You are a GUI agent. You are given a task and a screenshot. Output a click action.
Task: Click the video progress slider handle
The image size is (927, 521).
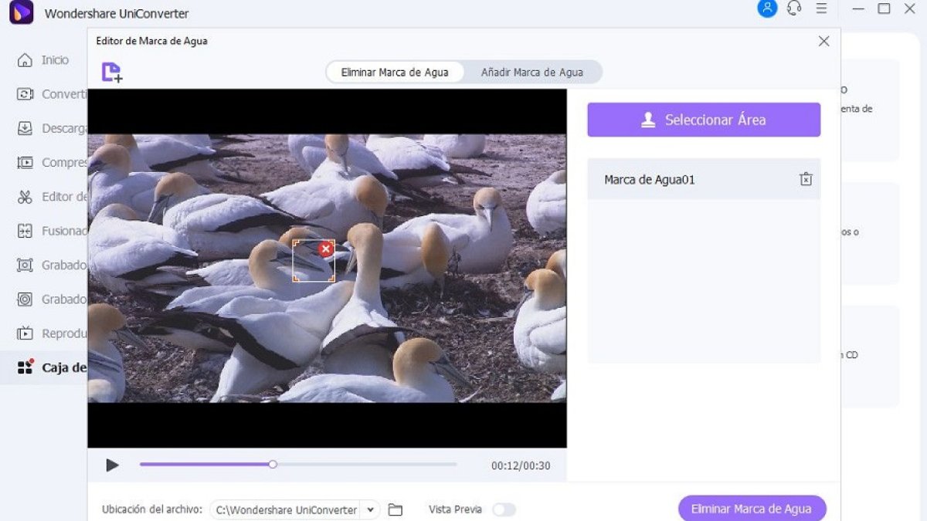coord(273,465)
